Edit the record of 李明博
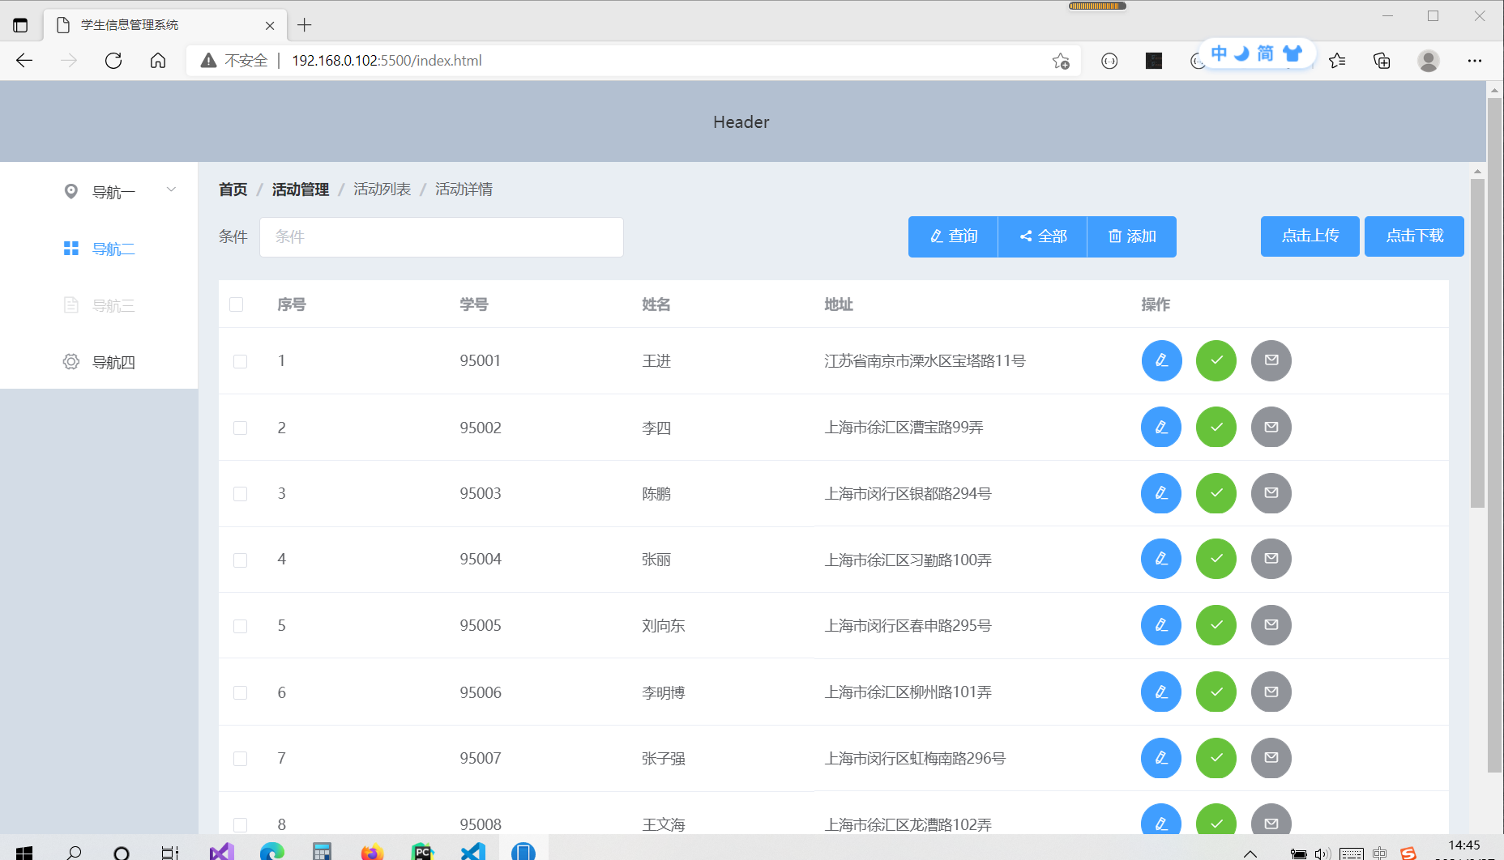This screenshot has width=1504, height=860. (1161, 692)
